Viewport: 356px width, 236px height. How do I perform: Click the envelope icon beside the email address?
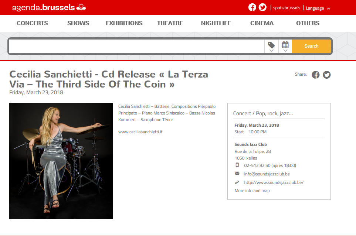tap(237, 173)
